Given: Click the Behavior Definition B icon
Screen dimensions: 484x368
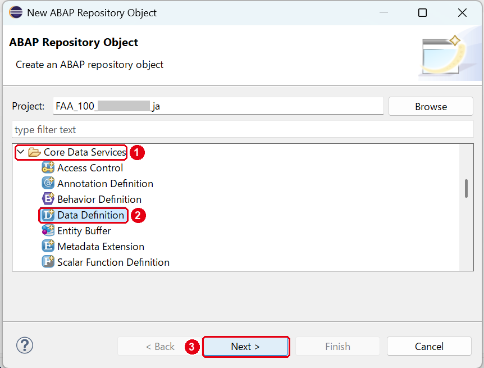Looking at the screenshot, I should [48, 199].
